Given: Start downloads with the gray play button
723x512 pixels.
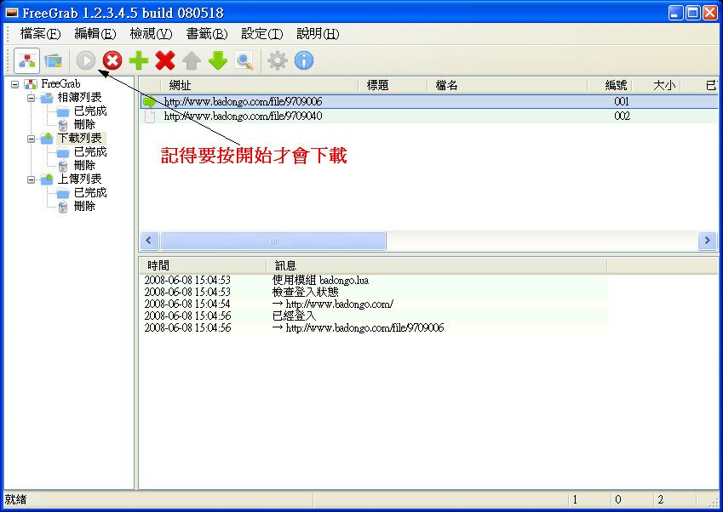Looking at the screenshot, I should [x=86, y=60].
